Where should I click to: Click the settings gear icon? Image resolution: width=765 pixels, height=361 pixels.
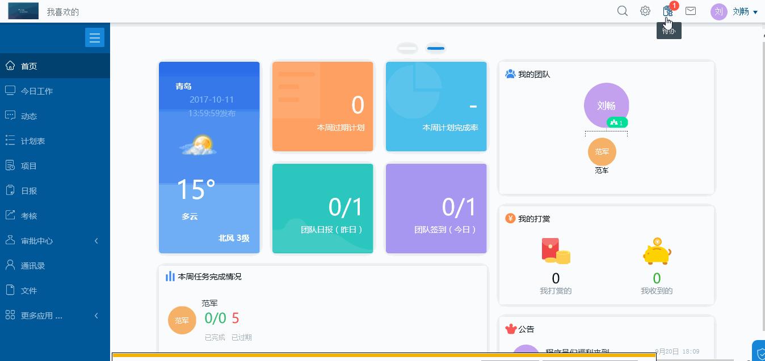(x=645, y=11)
